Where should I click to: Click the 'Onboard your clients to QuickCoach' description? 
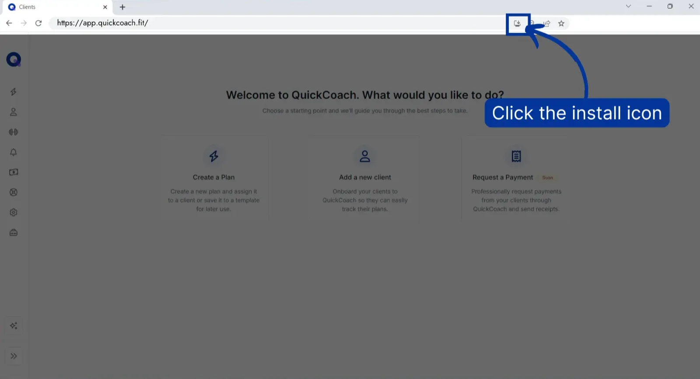point(365,200)
